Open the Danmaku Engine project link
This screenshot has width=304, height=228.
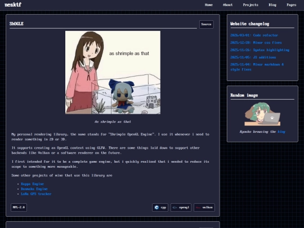(x=34, y=189)
